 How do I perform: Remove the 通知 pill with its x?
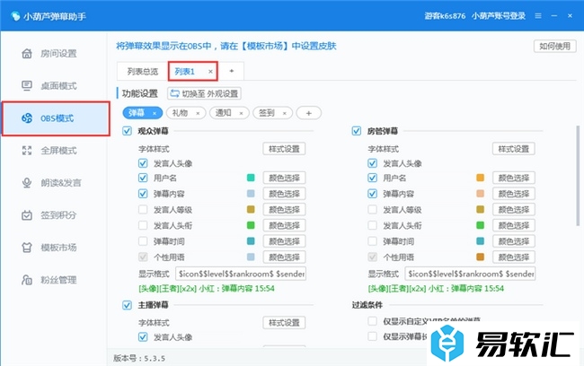click(x=241, y=113)
